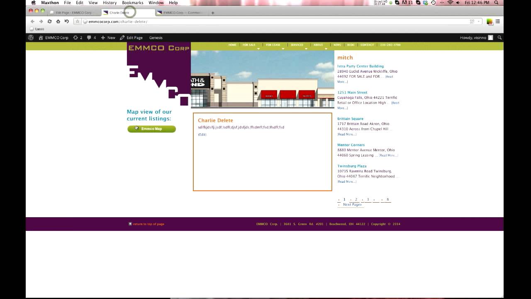The width and height of the screenshot is (531, 299).
Task: Click the shopping center banner image
Action: point(262,79)
